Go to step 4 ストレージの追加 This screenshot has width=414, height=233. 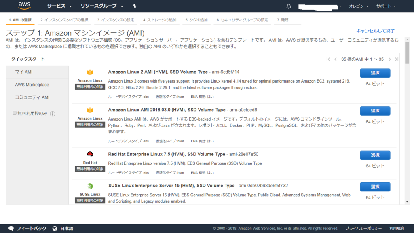point(160,20)
